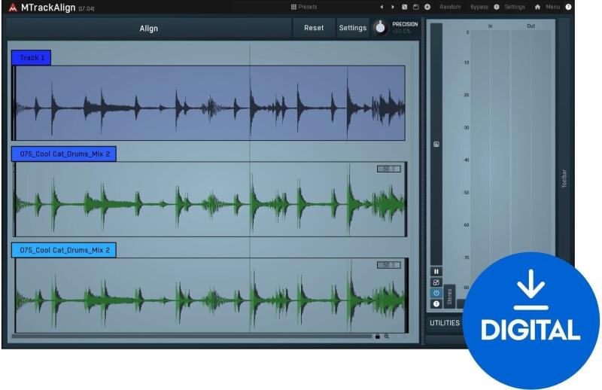Click the Precision knob
Screen dimensions: 602x390
(381, 28)
